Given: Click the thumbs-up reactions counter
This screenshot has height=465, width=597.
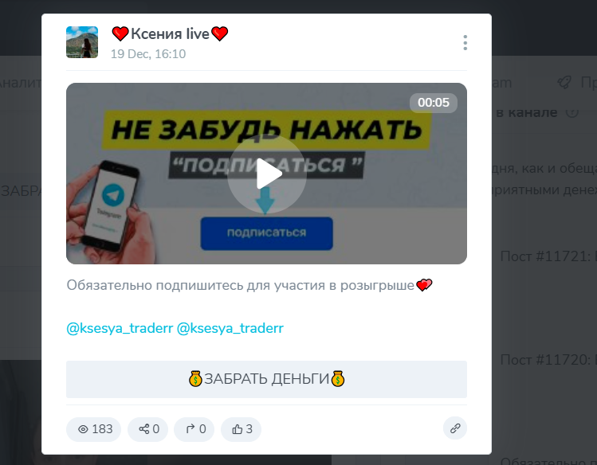Looking at the screenshot, I should tap(241, 429).
